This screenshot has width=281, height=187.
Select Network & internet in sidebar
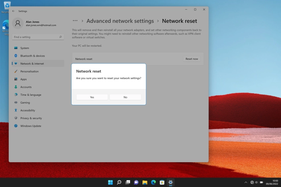(x=38, y=64)
